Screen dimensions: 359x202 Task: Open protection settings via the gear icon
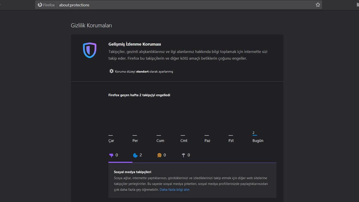tap(111, 71)
